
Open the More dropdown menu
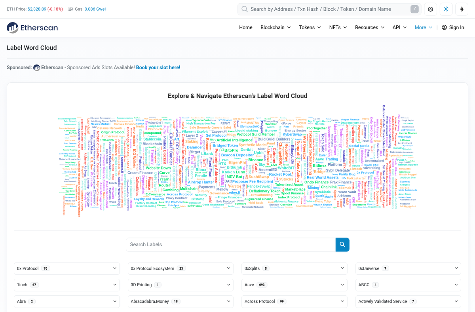(x=424, y=27)
